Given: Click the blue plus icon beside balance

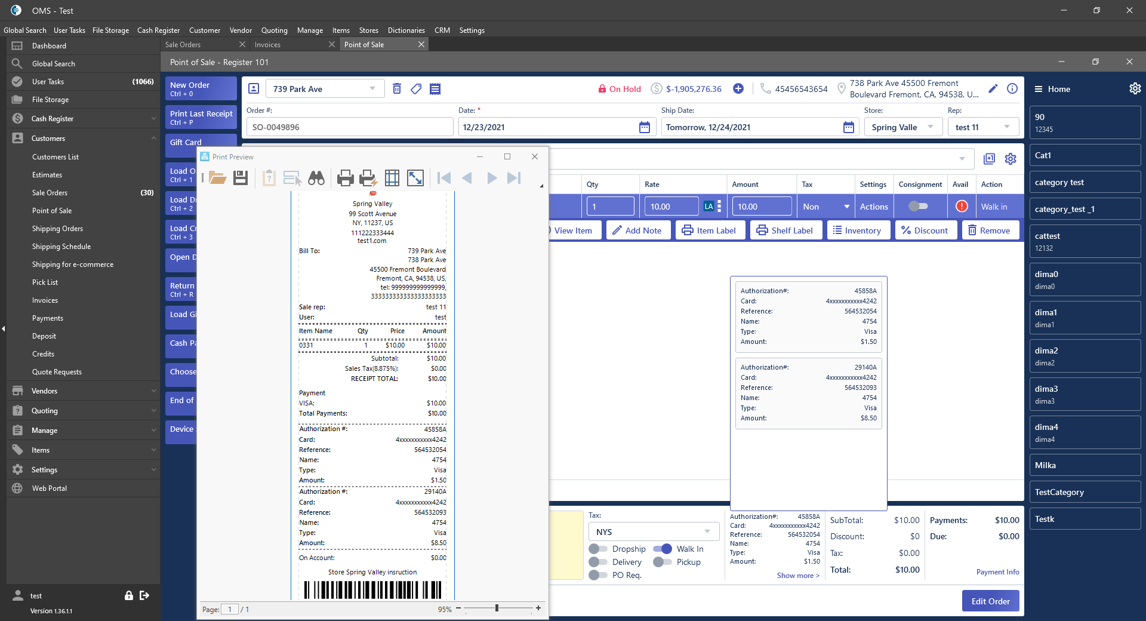Looking at the screenshot, I should [x=738, y=89].
